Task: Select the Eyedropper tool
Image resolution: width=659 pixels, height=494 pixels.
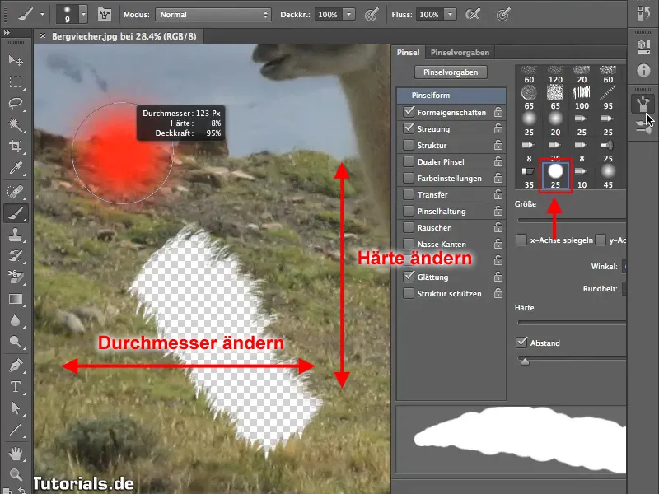Action: coord(16,168)
